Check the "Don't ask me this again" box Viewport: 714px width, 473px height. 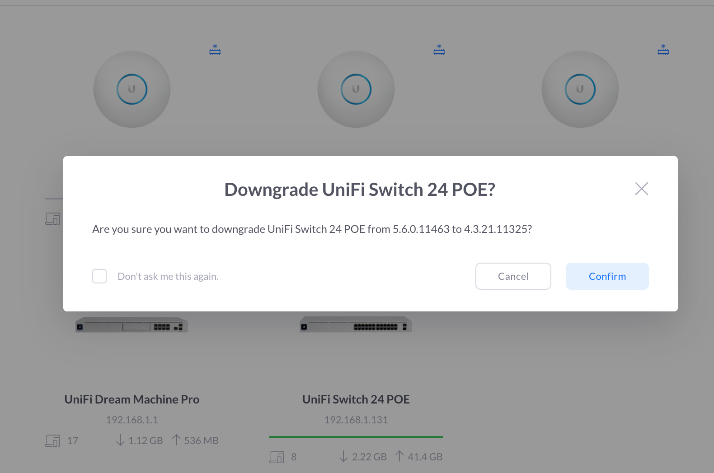click(99, 276)
